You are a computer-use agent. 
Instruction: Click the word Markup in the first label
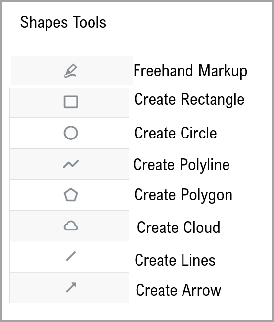[x=223, y=71]
